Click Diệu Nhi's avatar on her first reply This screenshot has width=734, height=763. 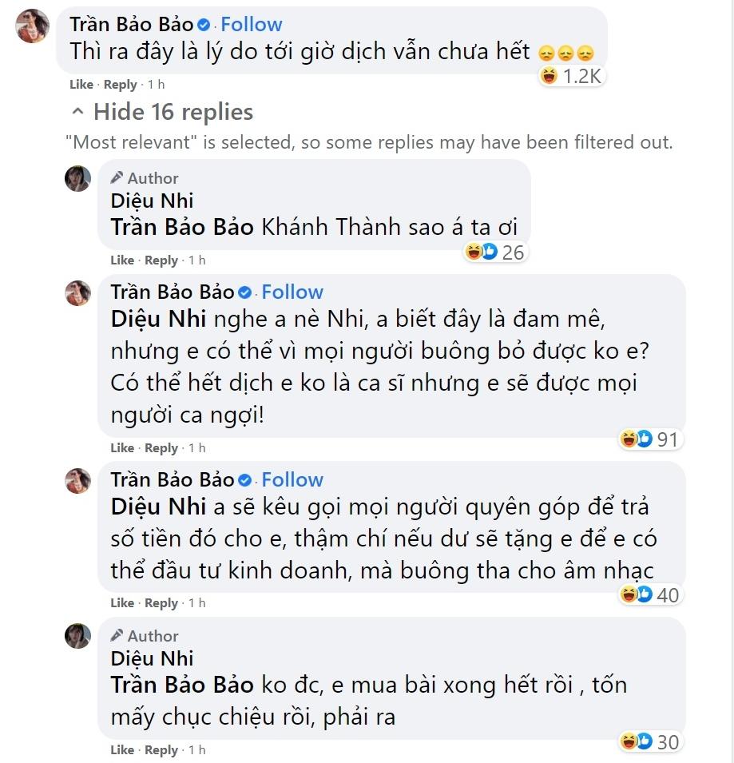(x=77, y=178)
